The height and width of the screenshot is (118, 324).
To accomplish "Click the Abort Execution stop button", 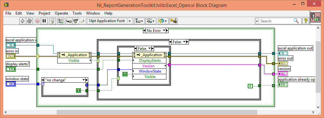I will 37,21.
